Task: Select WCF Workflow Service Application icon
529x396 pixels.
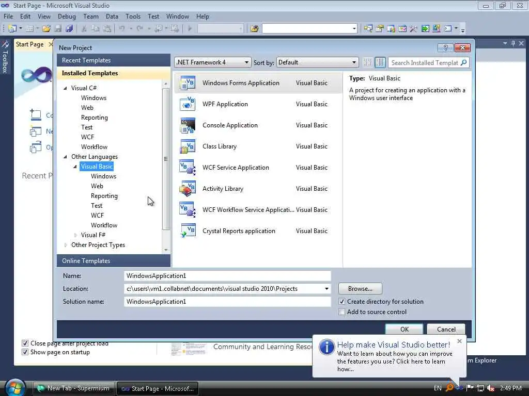Action: point(188,210)
